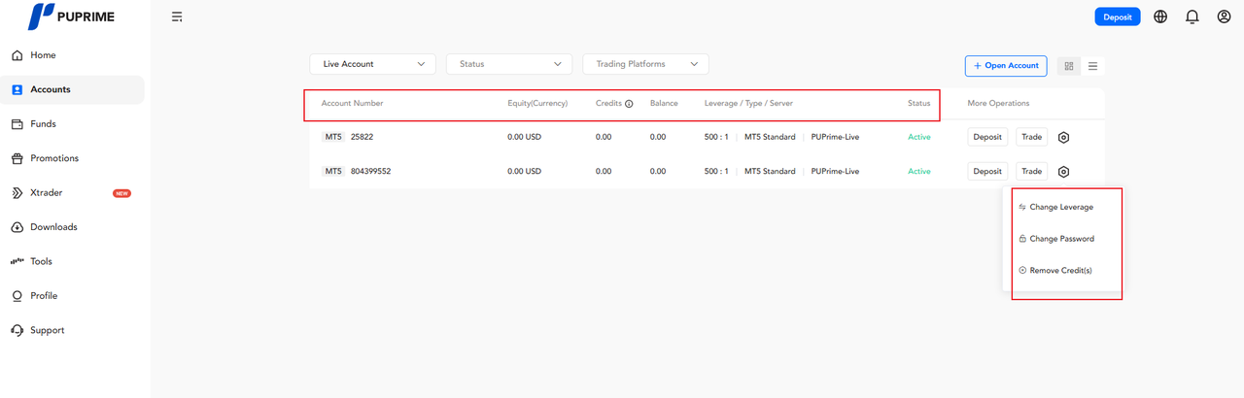Open notifications bell icon
This screenshot has width=1244, height=398.
1192,17
